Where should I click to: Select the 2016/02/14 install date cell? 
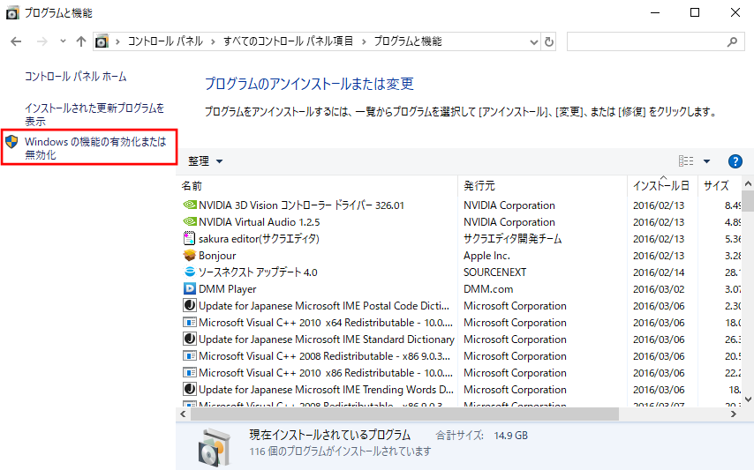click(x=659, y=272)
